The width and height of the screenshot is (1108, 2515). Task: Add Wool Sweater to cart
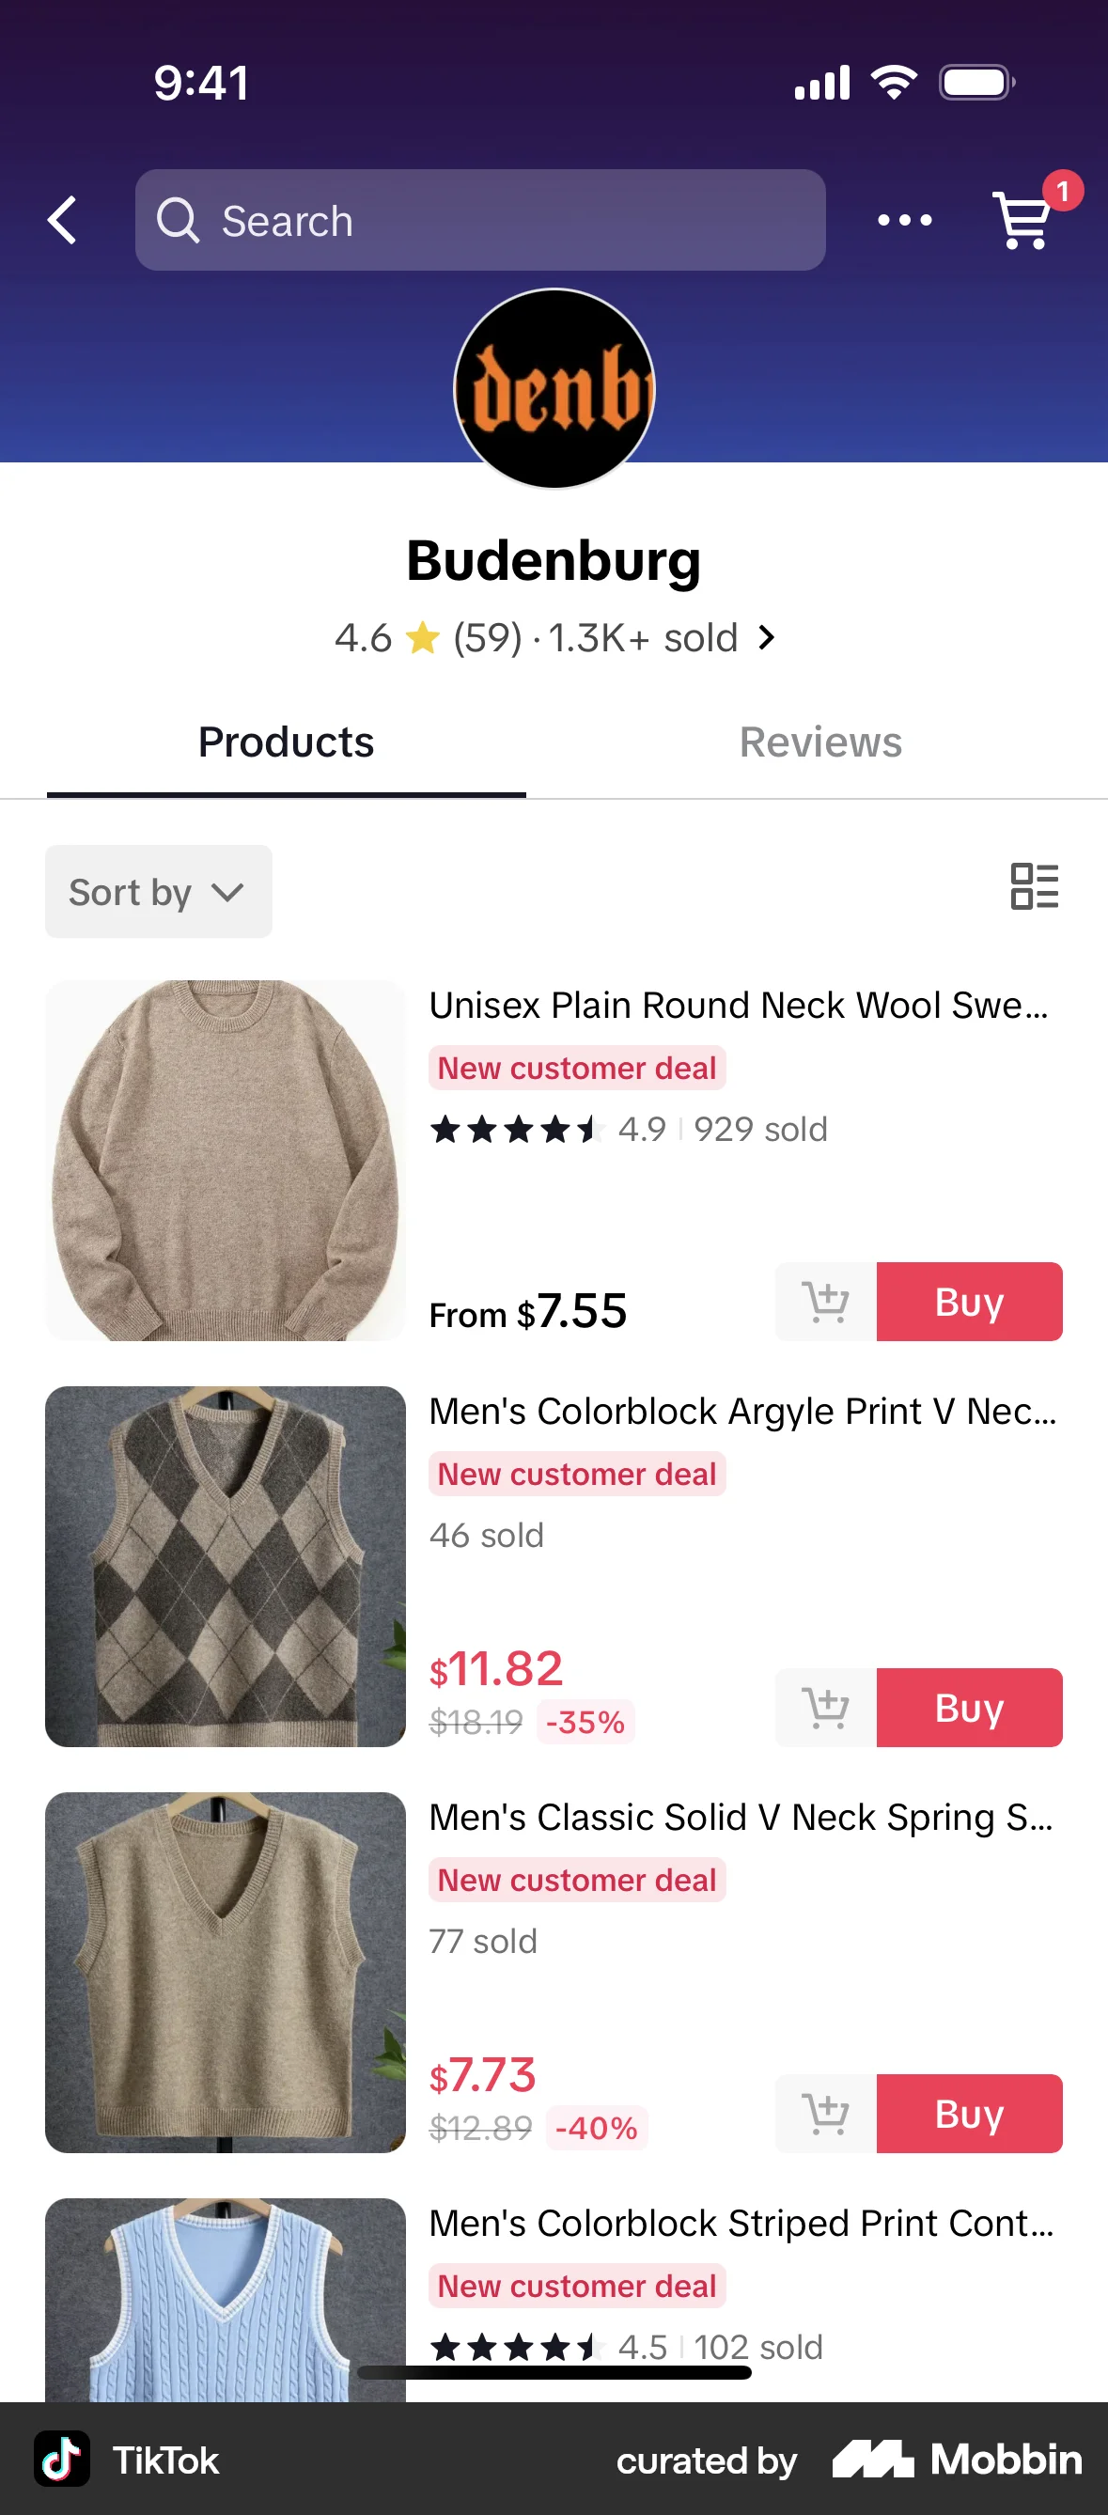point(826,1302)
